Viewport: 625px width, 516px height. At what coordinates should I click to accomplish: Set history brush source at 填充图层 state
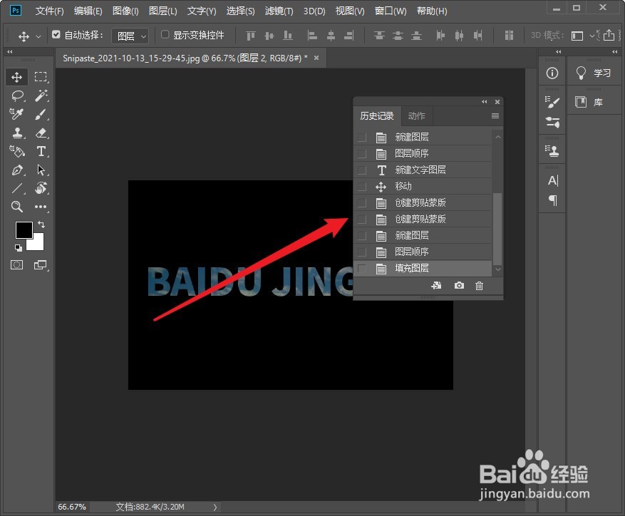362,268
